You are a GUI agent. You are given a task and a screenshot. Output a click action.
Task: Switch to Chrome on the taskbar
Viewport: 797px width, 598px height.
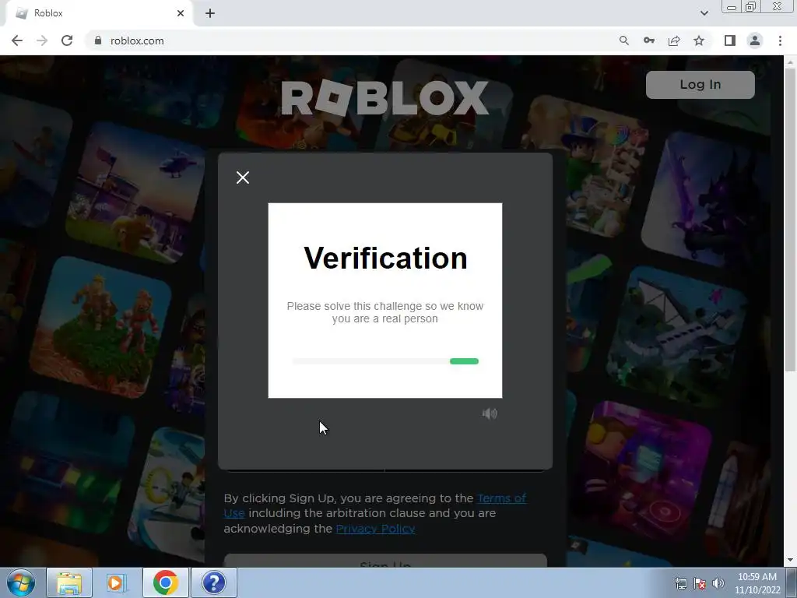pos(165,582)
